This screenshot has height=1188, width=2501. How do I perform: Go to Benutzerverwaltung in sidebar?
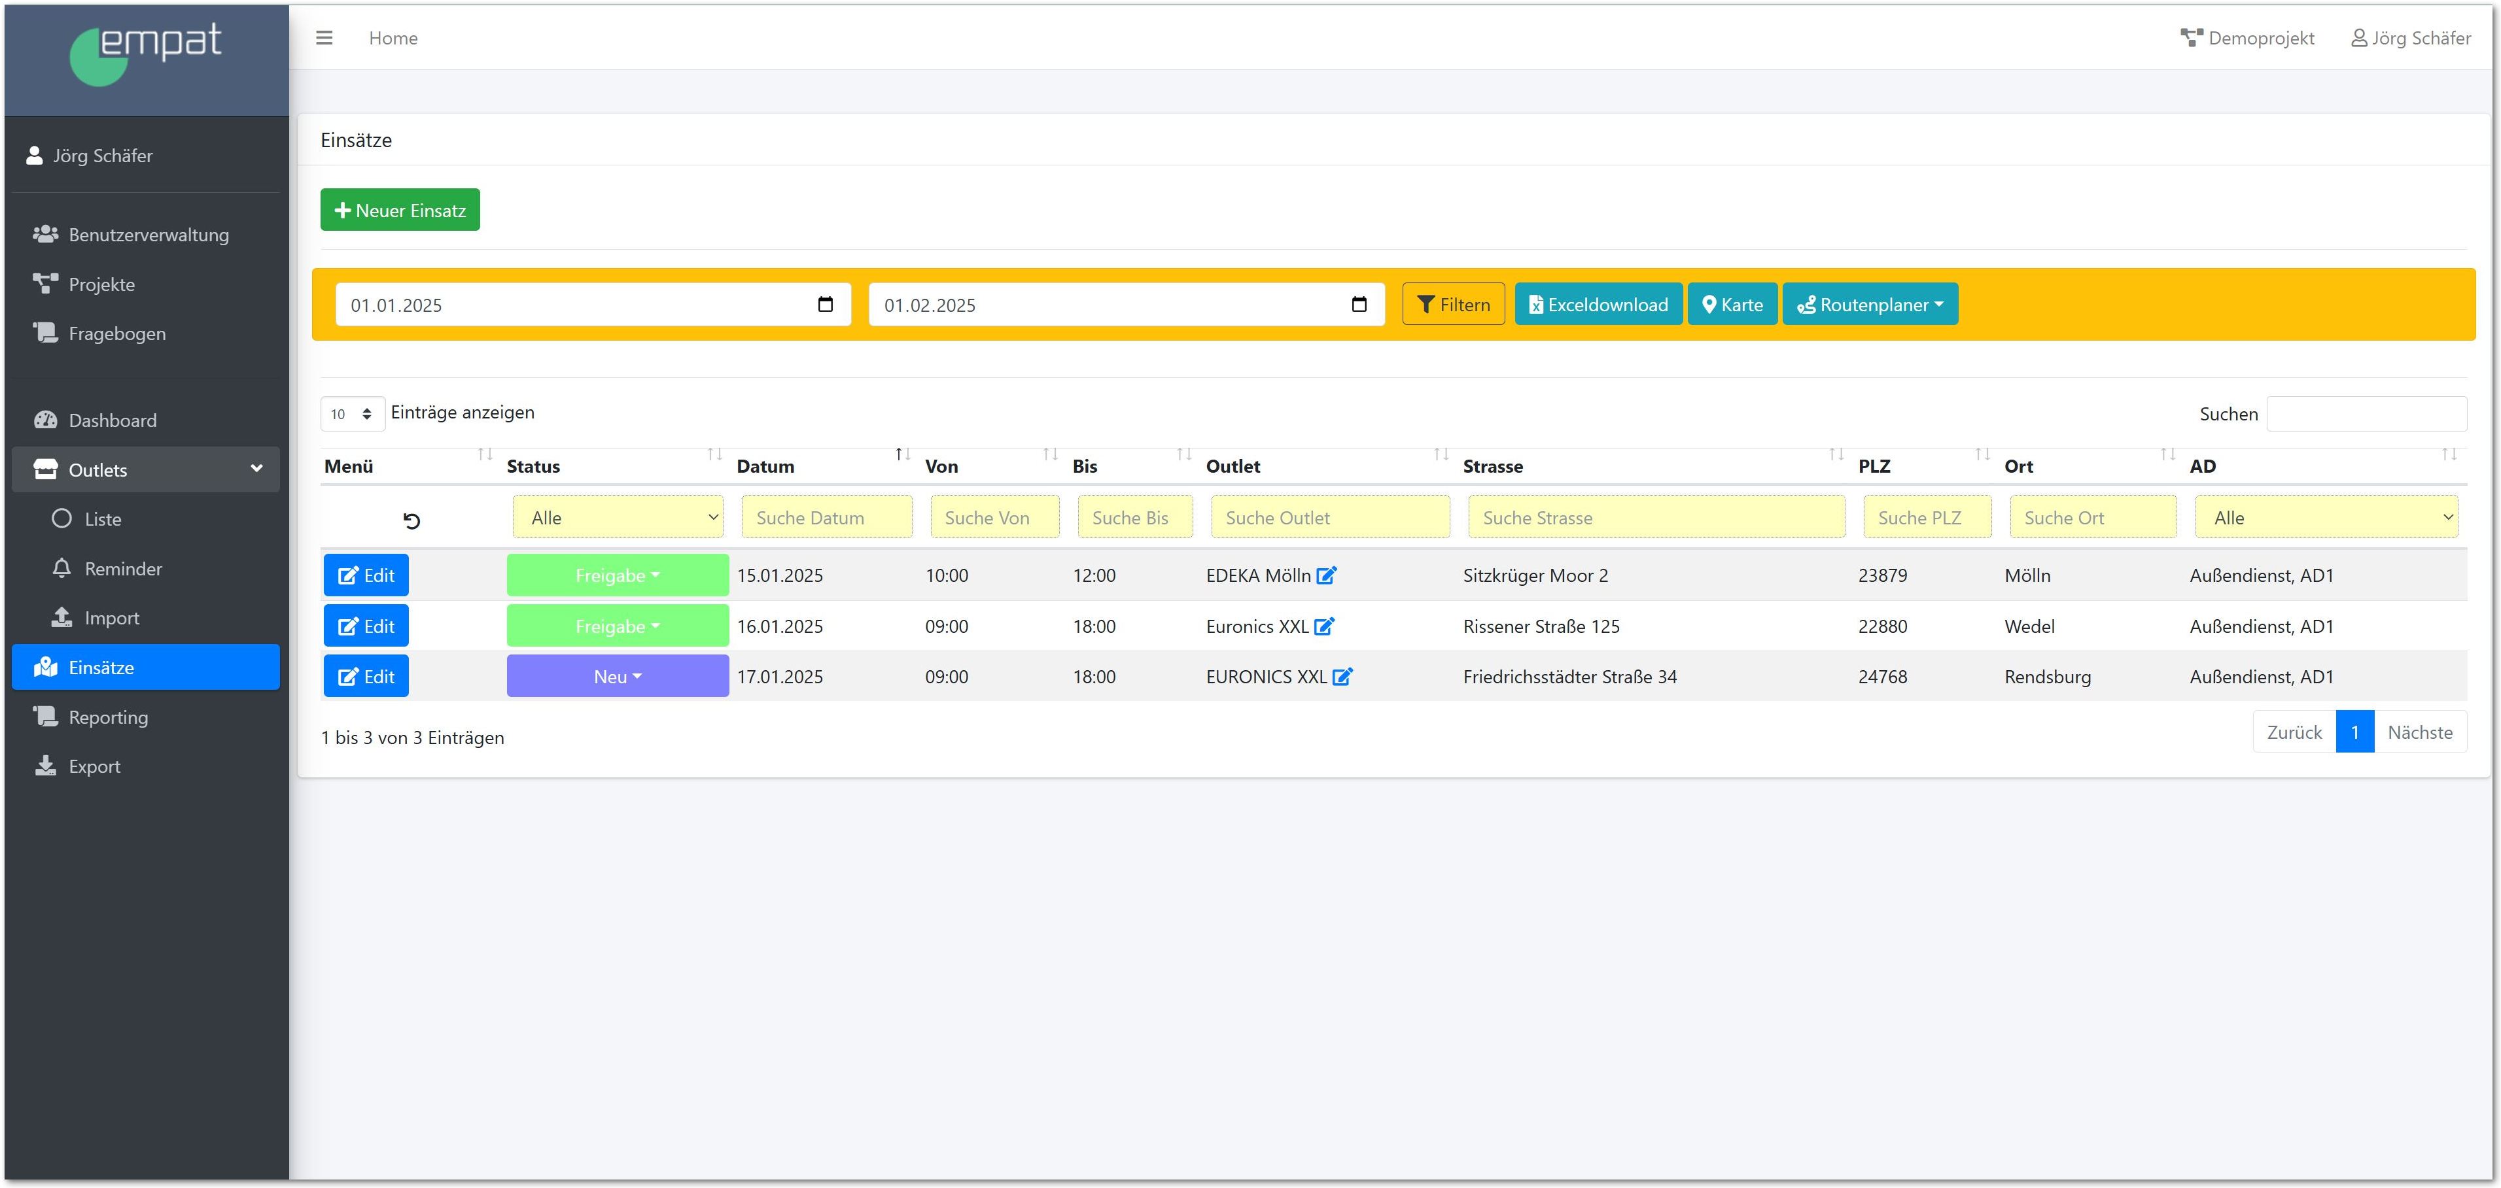148,235
